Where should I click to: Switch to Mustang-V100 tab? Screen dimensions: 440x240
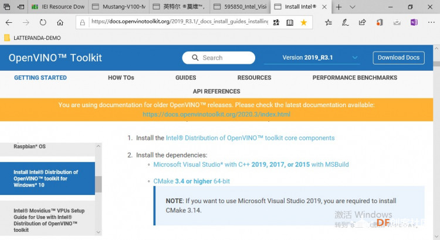tap(119, 6)
